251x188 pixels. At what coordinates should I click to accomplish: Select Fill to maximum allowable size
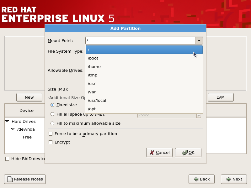(x=52, y=123)
